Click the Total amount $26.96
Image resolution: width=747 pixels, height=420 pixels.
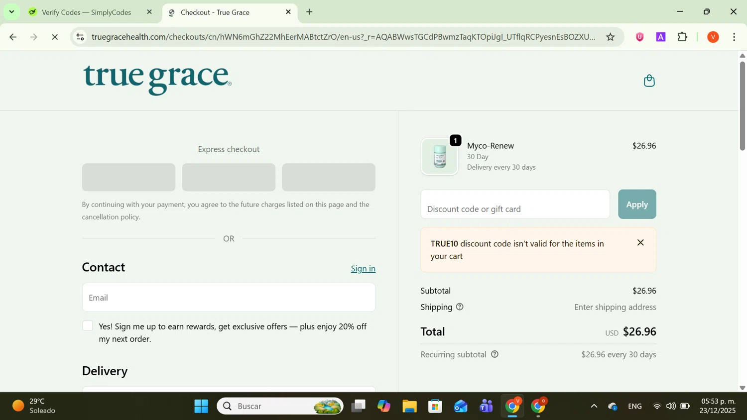point(639,331)
